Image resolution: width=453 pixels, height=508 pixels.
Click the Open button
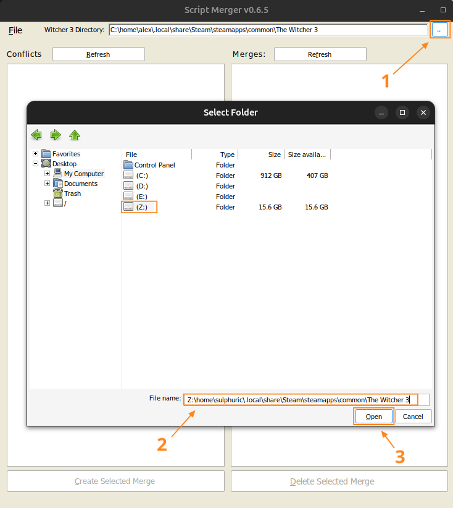click(373, 417)
